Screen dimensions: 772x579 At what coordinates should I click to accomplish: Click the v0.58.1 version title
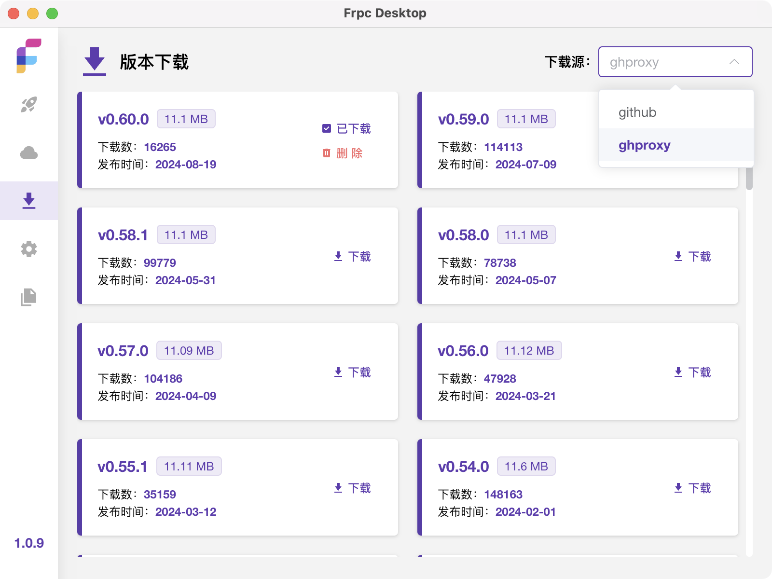123,235
